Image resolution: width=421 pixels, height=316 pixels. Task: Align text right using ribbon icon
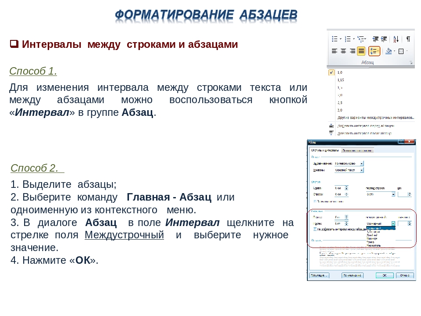[352, 51]
